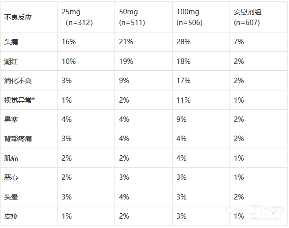
Task: Select the 肌痛 row label
Action: (11, 158)
